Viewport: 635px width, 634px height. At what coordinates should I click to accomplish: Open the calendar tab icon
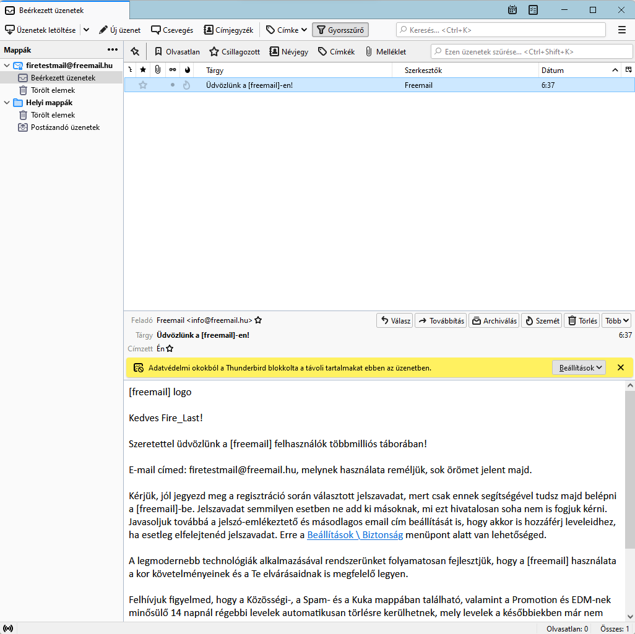tap(512, 10)
